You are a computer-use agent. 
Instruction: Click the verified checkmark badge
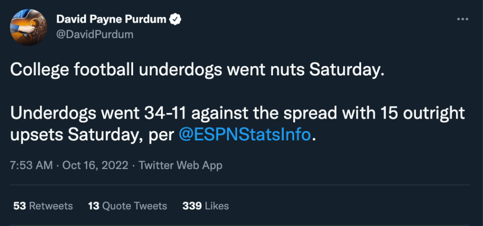[176, 19]
